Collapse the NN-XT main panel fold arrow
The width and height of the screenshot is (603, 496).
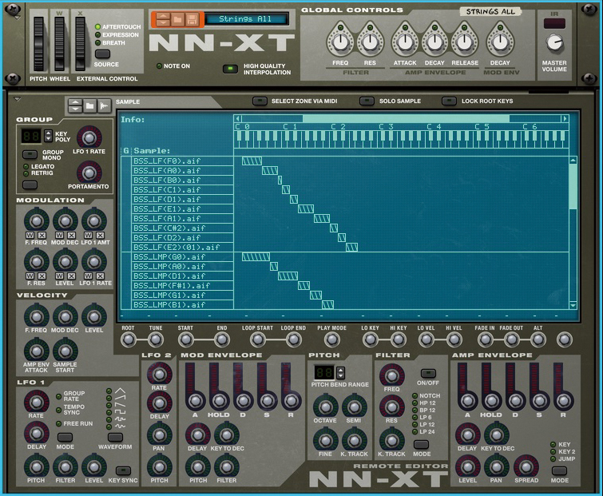point(18,18)
